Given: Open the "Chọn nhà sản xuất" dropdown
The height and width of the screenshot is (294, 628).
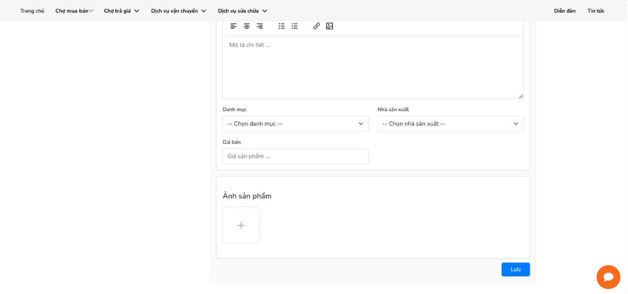Looking at the screenshot, I should [x=450, y=124].
